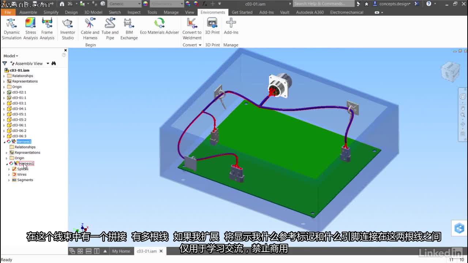Go to the My Home tab
The image size is (468, 263).
(x=121, y=251)
